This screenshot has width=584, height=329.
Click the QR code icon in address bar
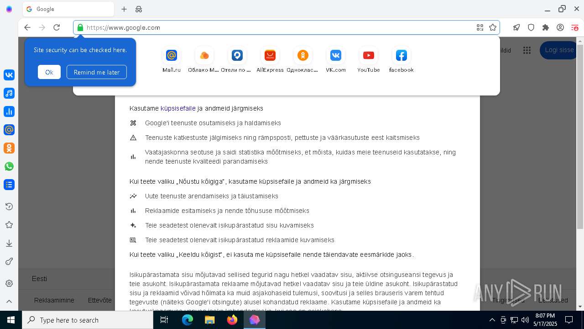point(480,27)
